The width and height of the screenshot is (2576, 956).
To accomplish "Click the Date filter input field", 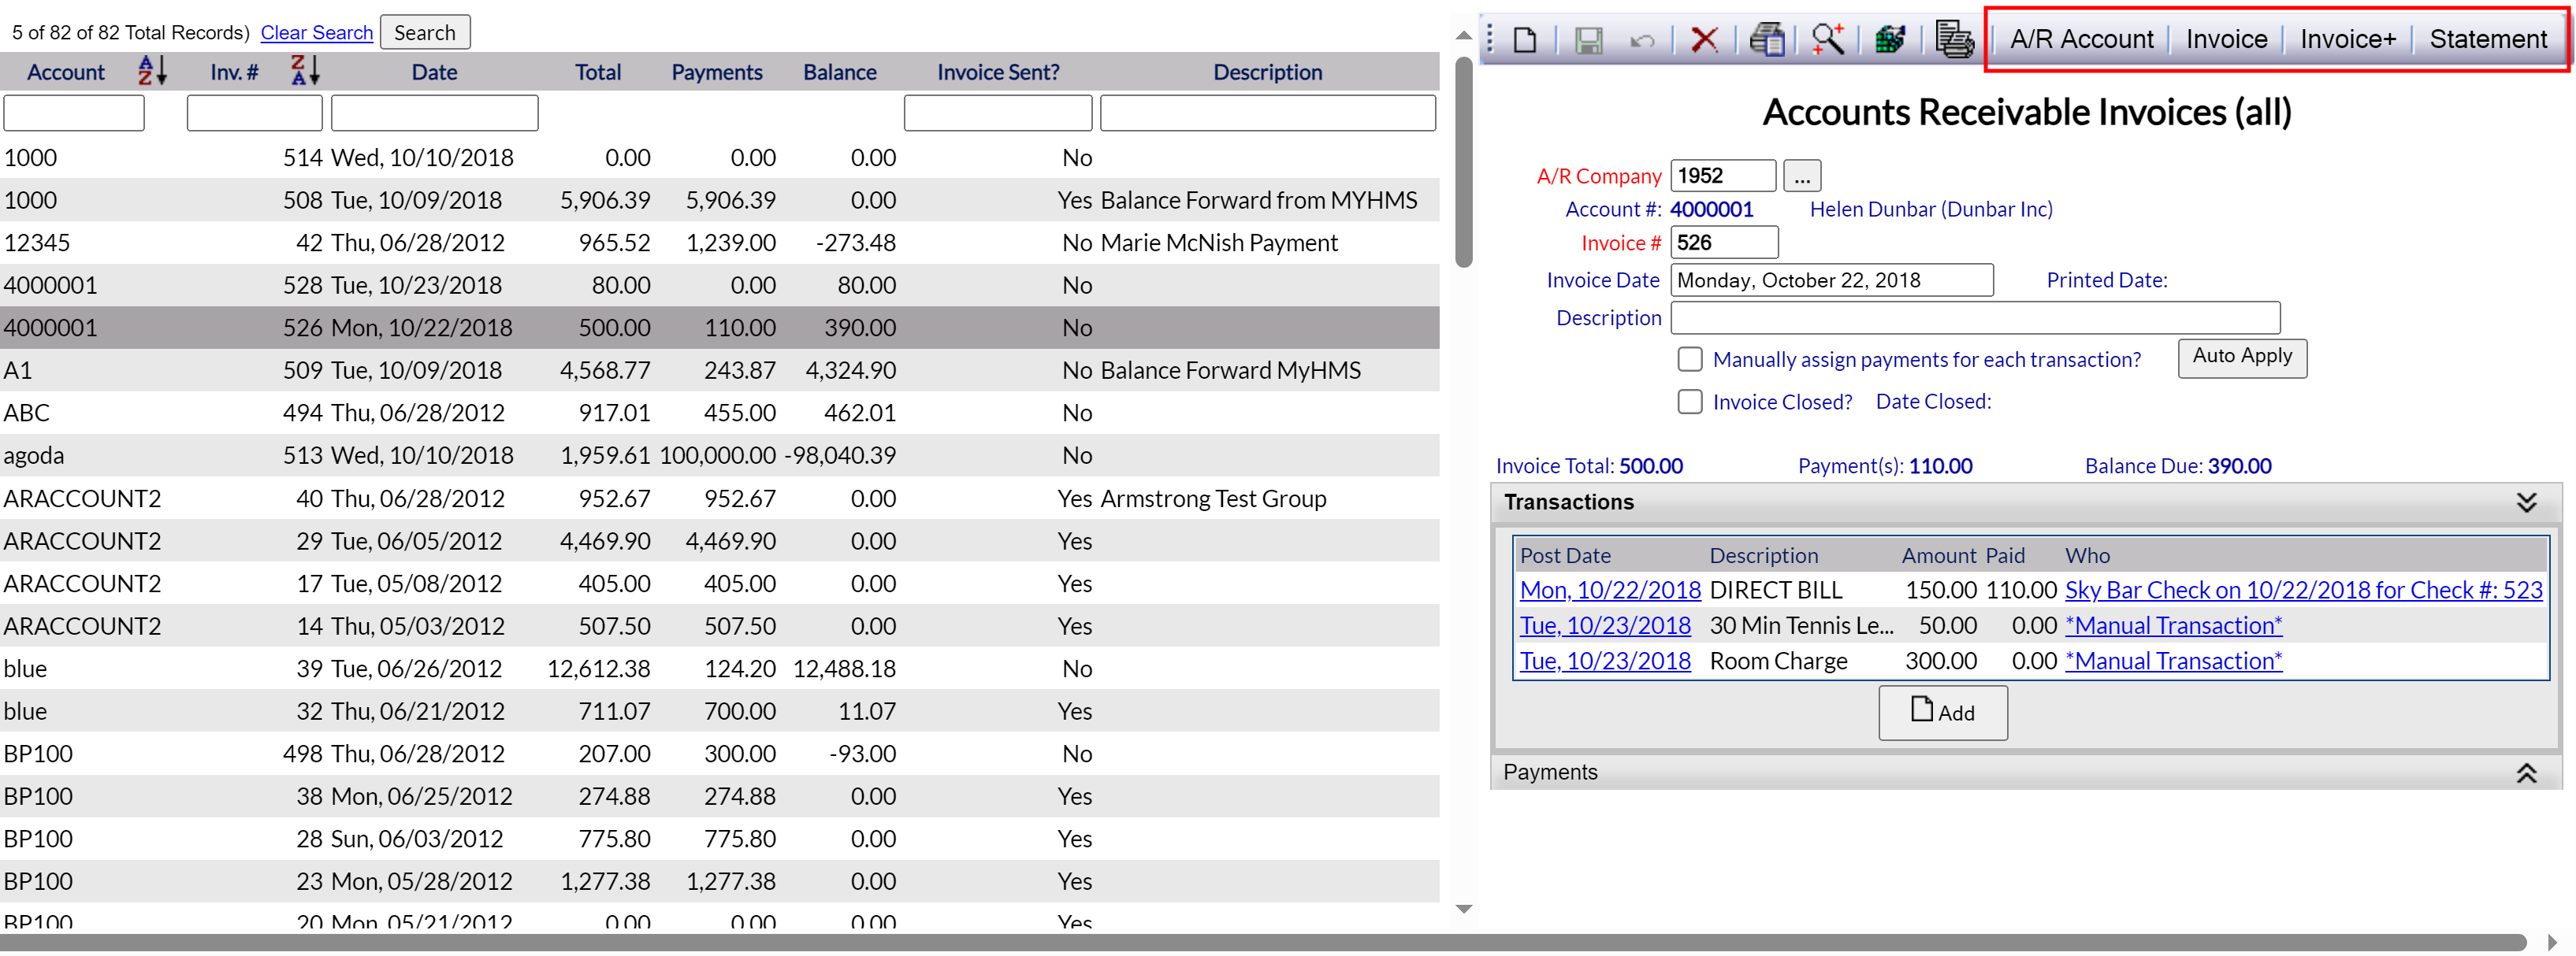I will (434, 113).
